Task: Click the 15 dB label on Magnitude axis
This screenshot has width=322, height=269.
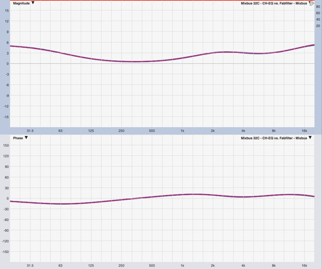Action: point(7,11)
